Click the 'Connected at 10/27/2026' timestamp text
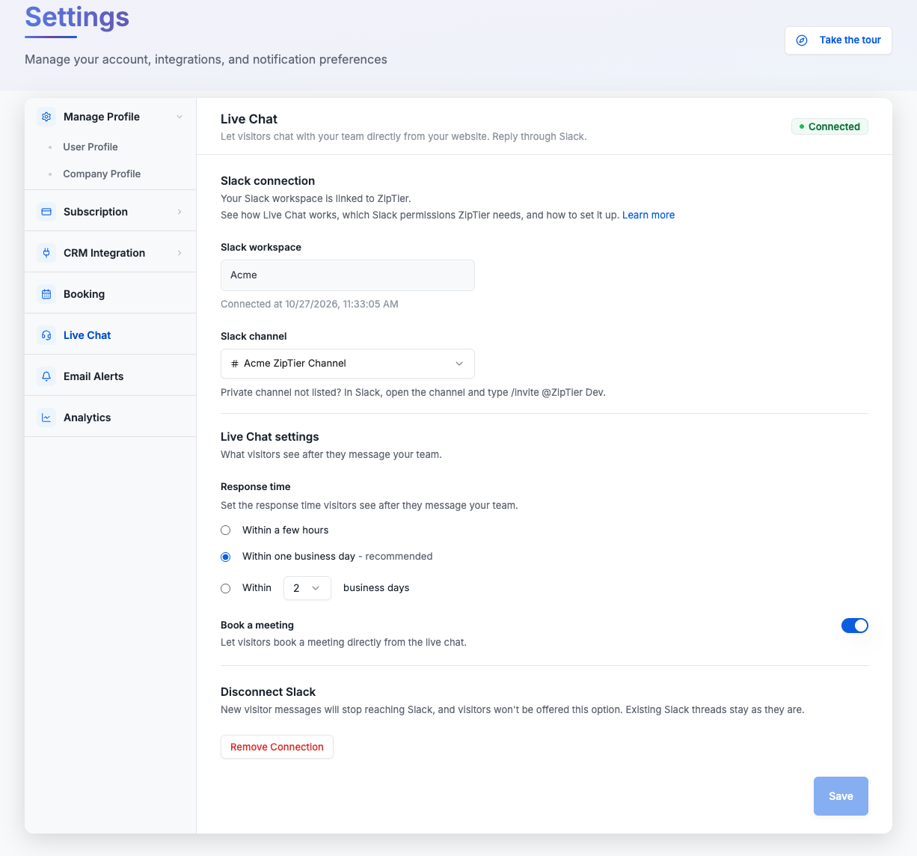This screenshot has height=856, width=917. pyautogui.click(x=310, y=304)
